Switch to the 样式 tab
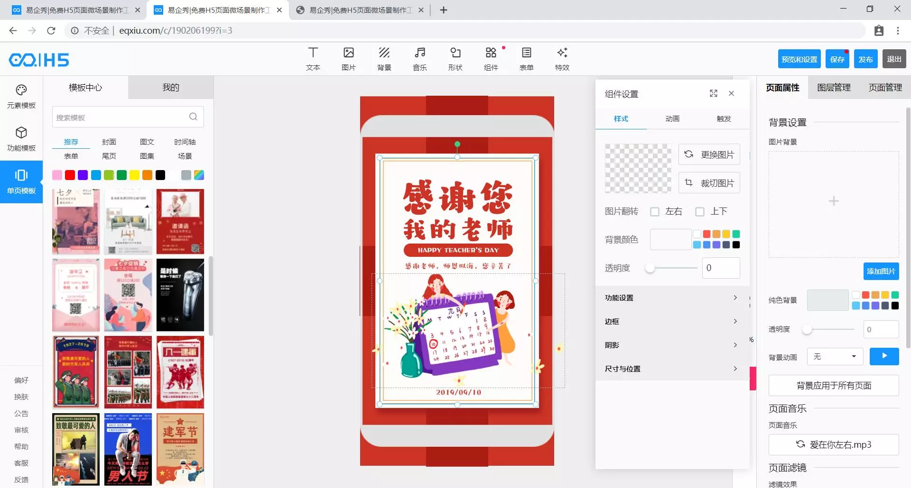 [621, 118]
